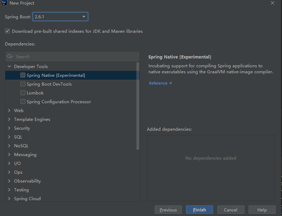Select the Observability category
This screenshot has width=282, height=216.
[x=27, y=181]
